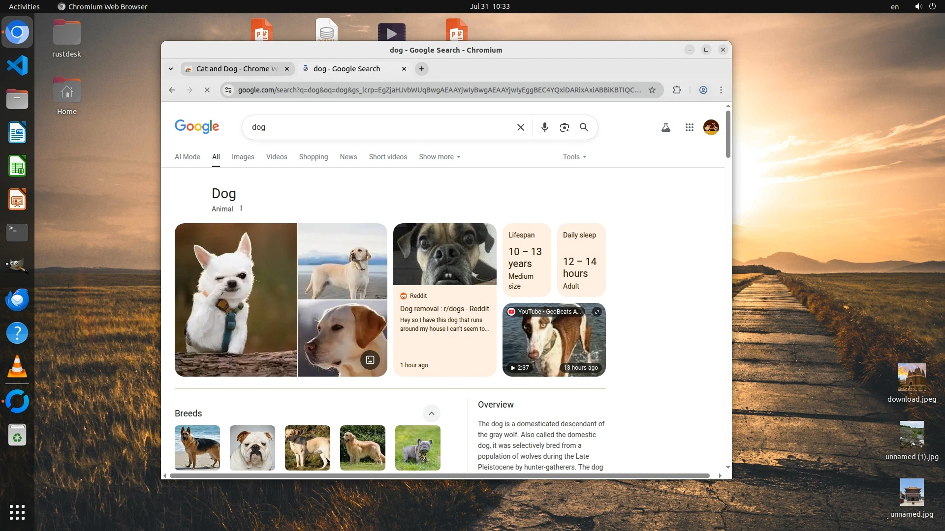Switch to the Images results tab
This screenshot has height=531, width=945.
243,157
